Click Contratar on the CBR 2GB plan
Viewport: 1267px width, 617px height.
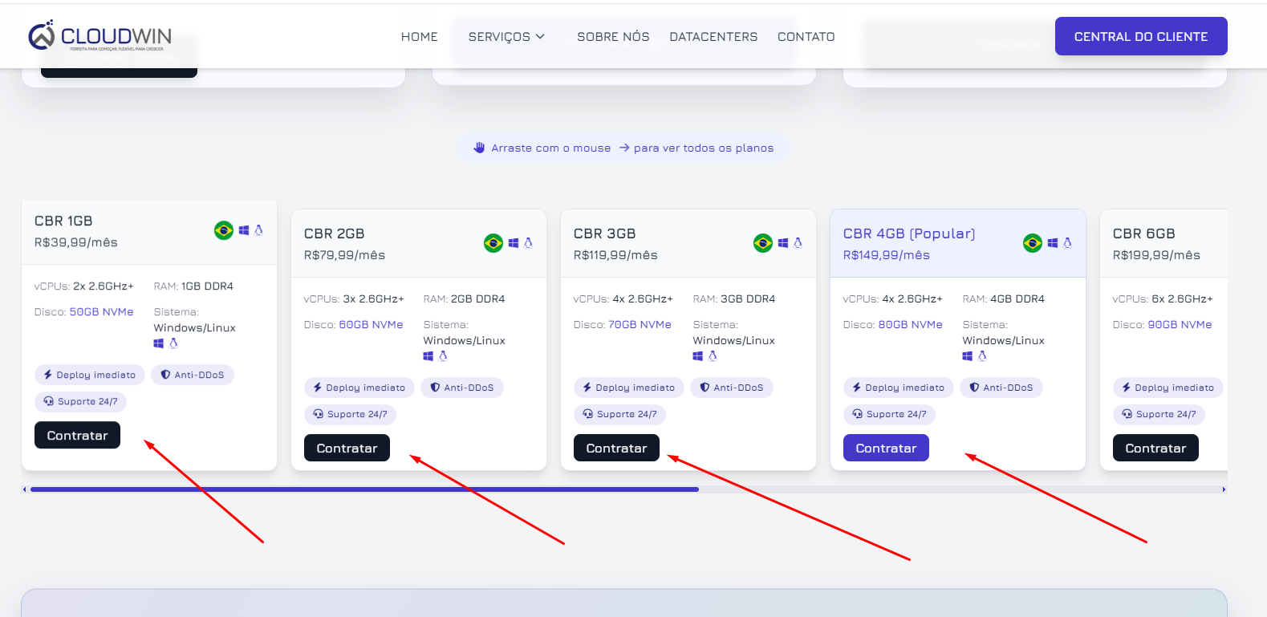coord(347,448)
